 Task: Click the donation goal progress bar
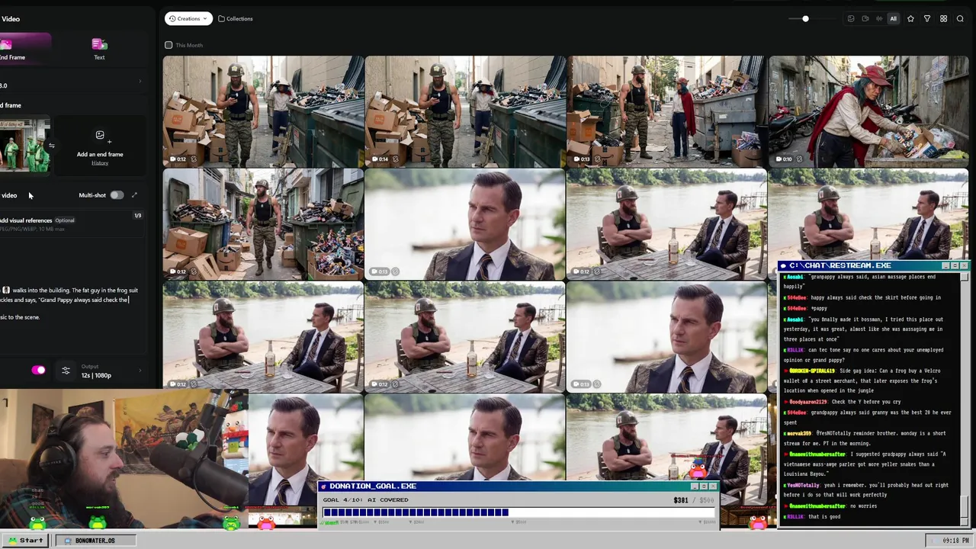(518, 512)
